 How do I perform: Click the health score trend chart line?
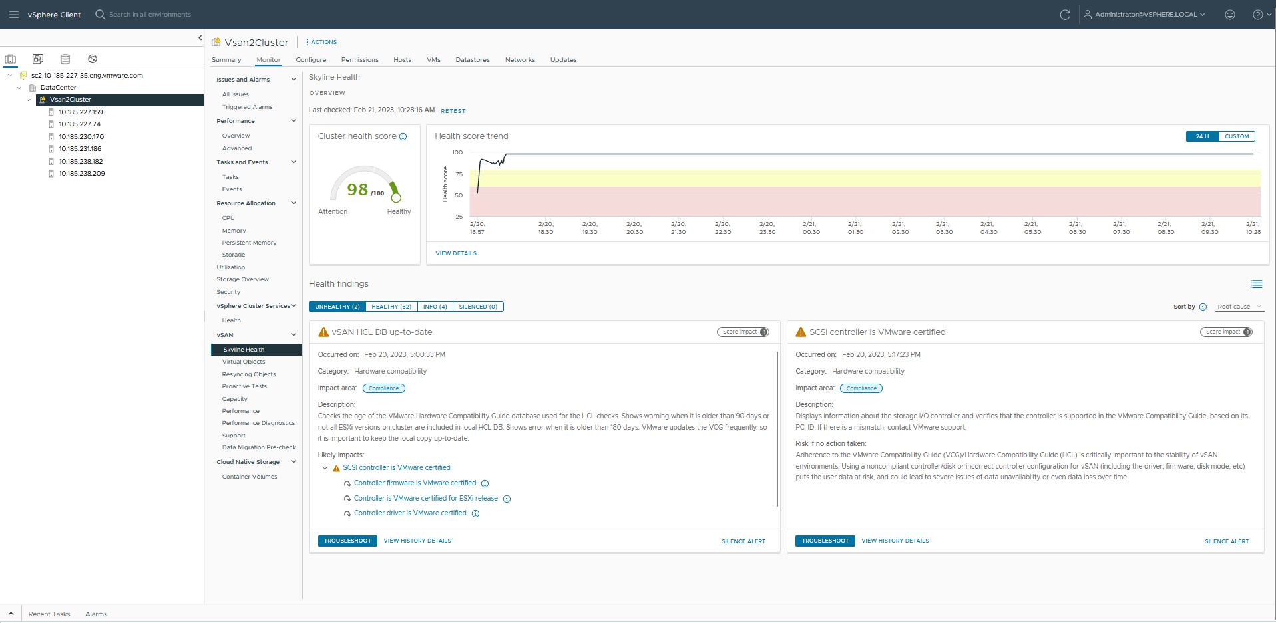(x=865, y=154)
